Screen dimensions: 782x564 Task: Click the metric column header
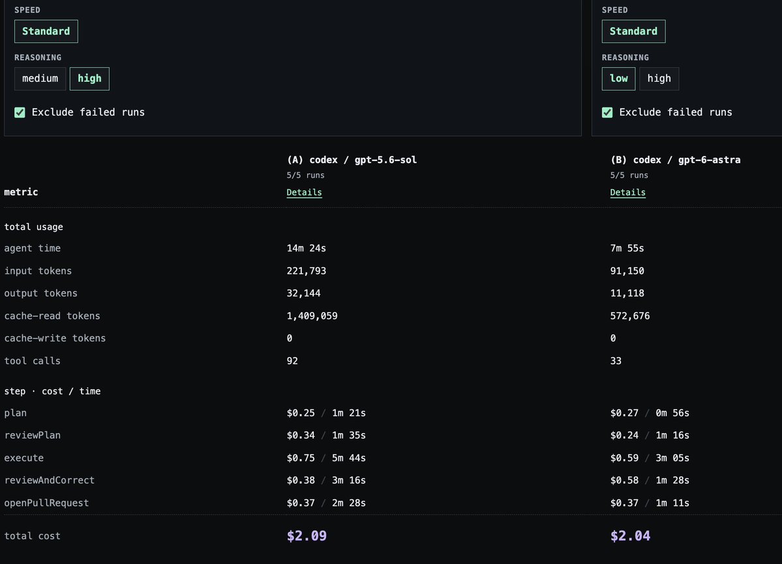click(21, 192)
